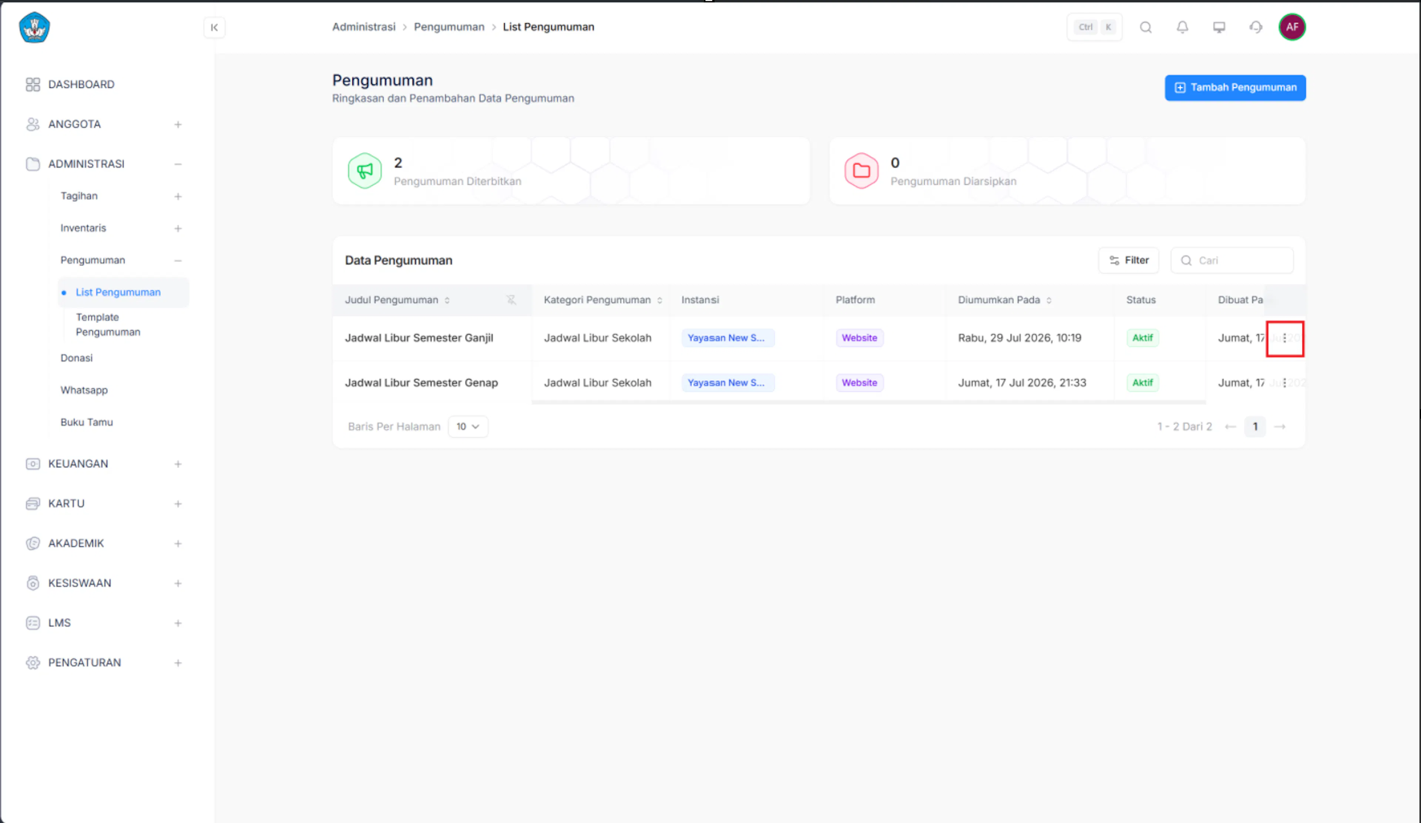Click the Kartu card icon
The height and width of the screenshot is (823, 1421).
pyautogui.click(x=33, y=503)
